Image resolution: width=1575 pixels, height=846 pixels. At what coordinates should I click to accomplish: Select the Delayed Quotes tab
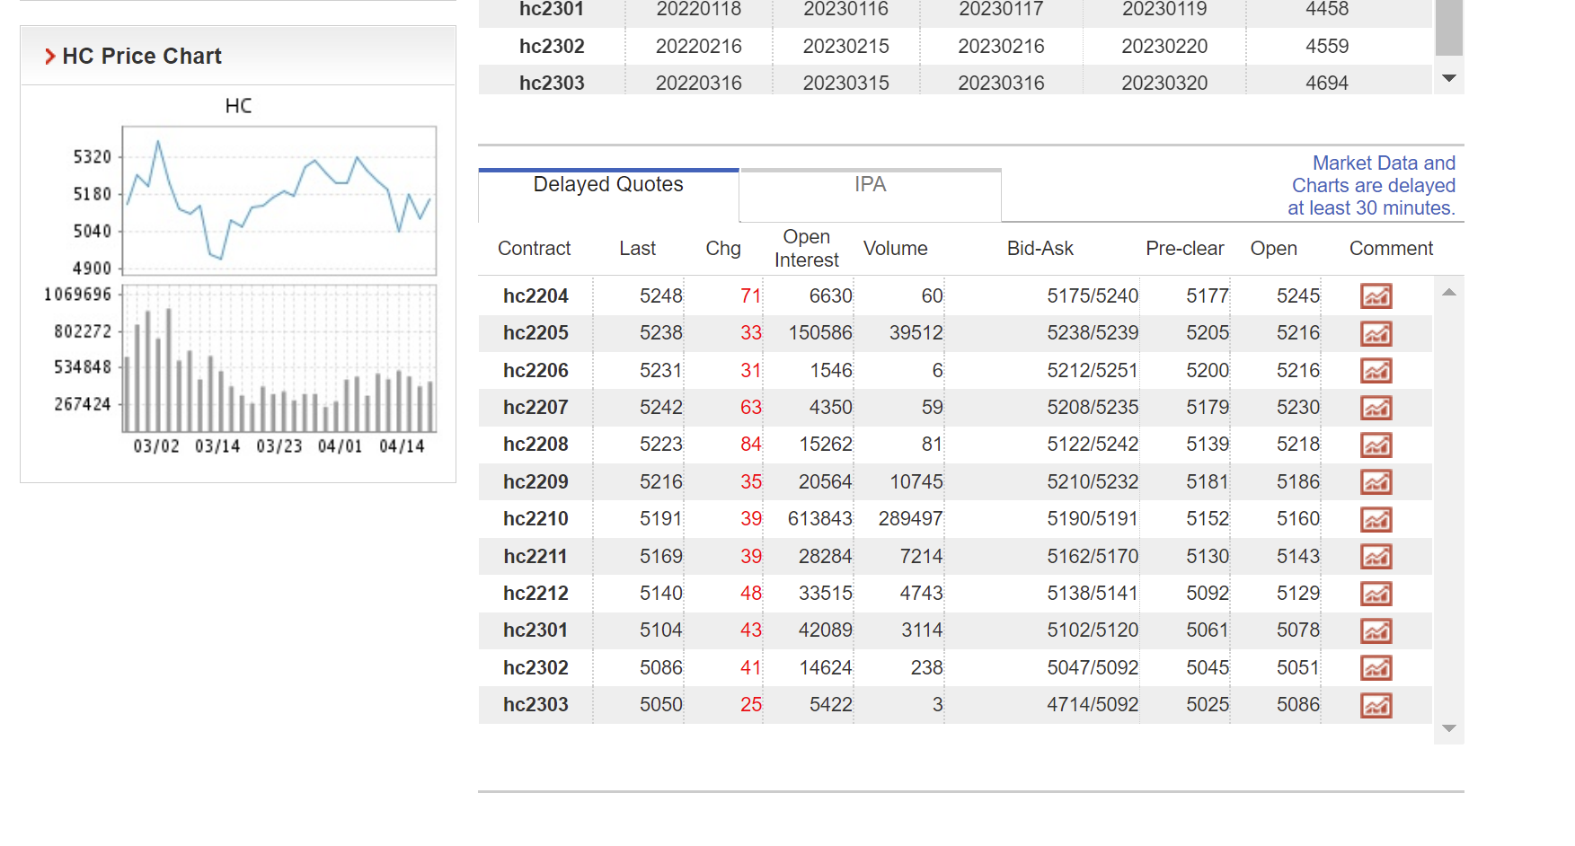coord(608,185)
